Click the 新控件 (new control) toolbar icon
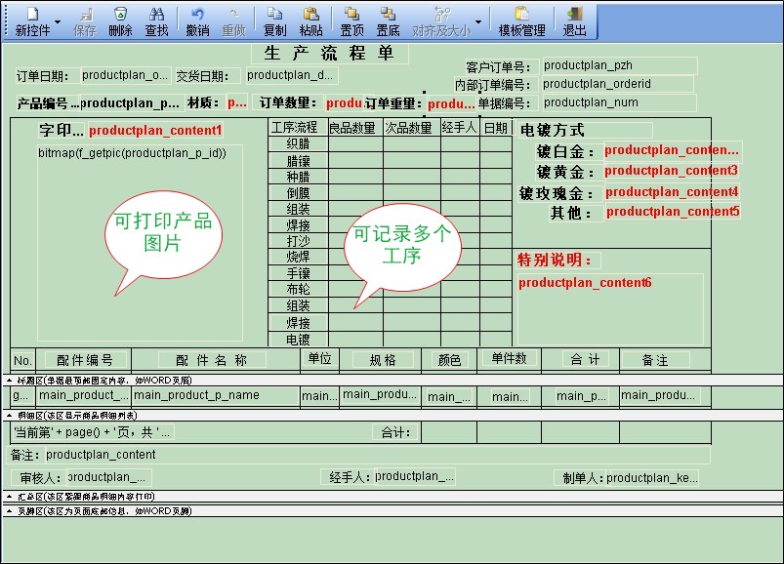This screenshot has height=564, width=784. coord(32,20)
